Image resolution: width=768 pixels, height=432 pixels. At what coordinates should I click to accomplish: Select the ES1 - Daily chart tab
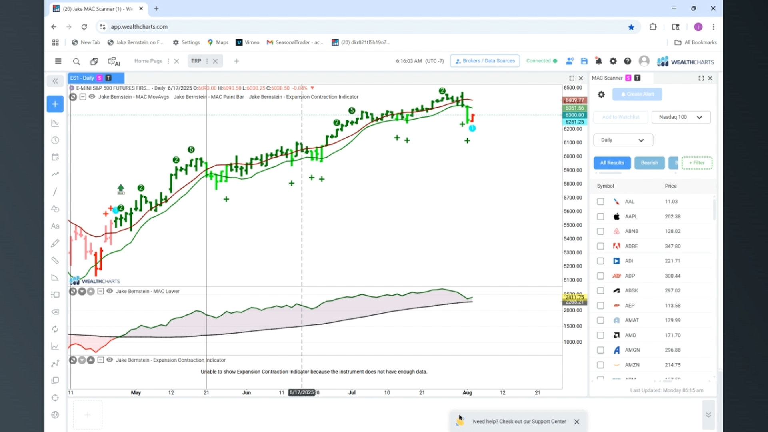(x=96, y=78)
